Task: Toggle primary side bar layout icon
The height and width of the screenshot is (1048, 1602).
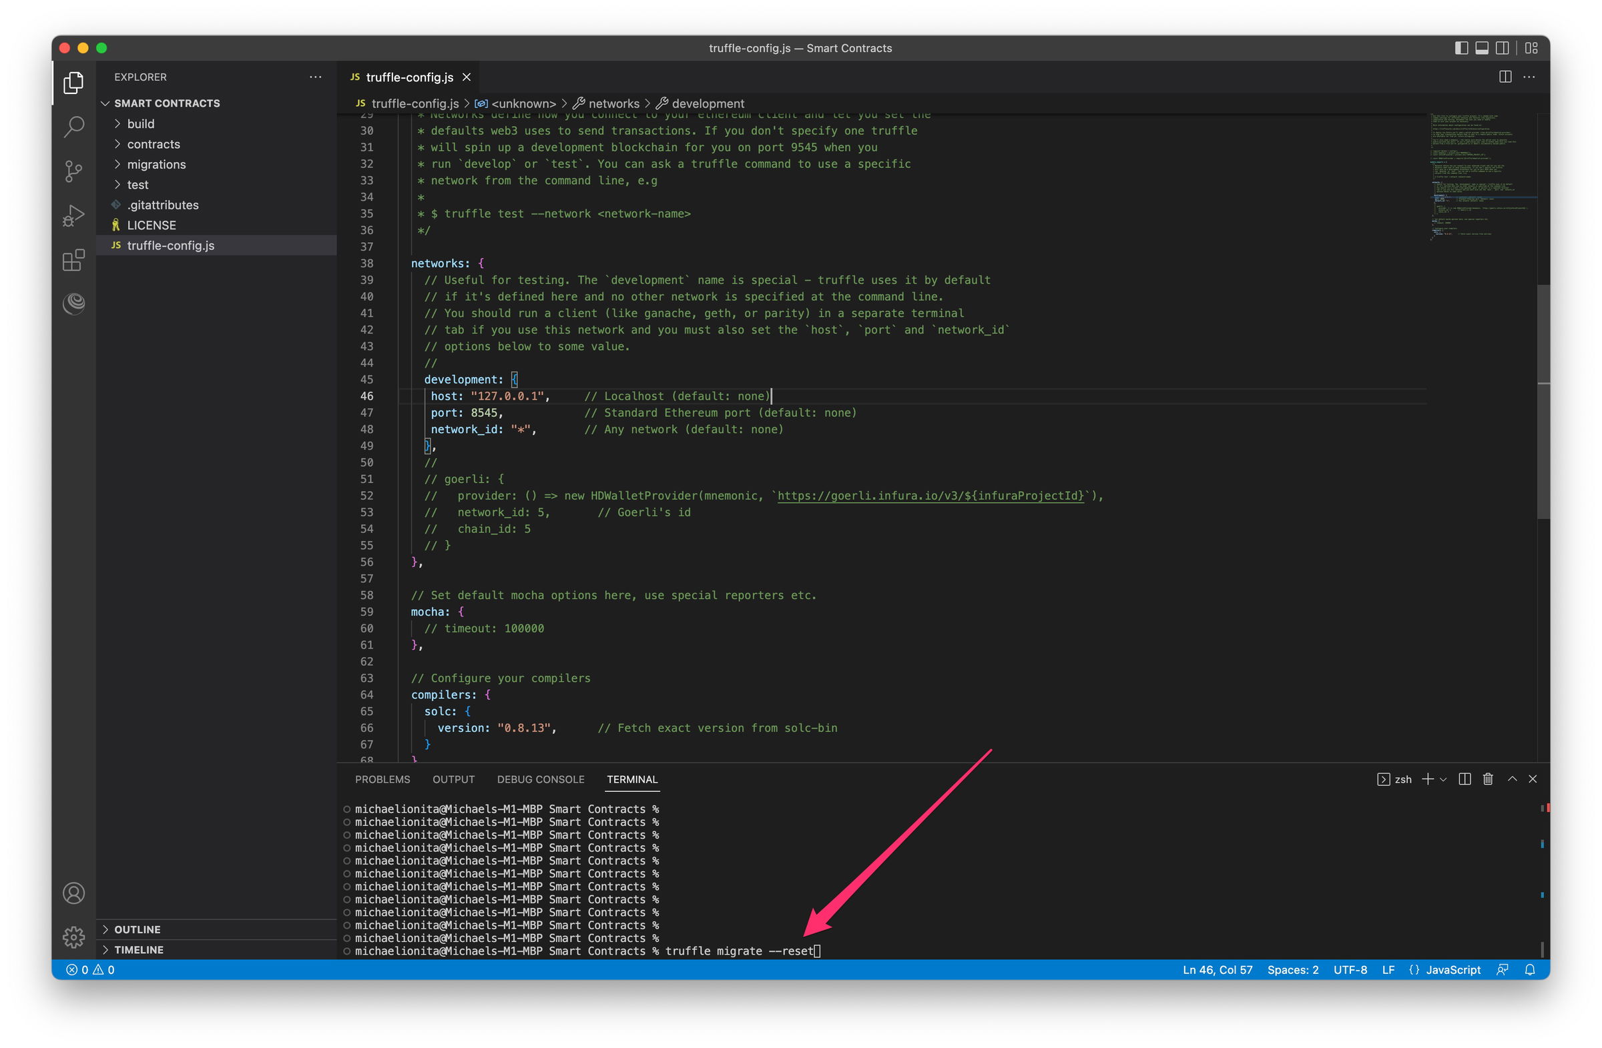Action: (x=1461, y=48)
